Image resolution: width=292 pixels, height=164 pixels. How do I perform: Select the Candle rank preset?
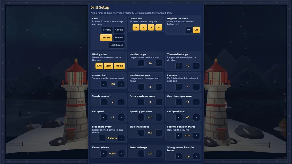[119, 30]
